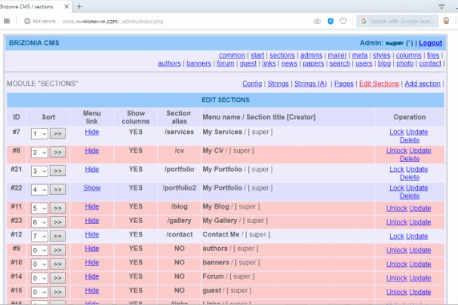The width and height of the screenshot is (458, 305).
Task: Update the /portfolio section row #21
Action: [x=417, y=169]
